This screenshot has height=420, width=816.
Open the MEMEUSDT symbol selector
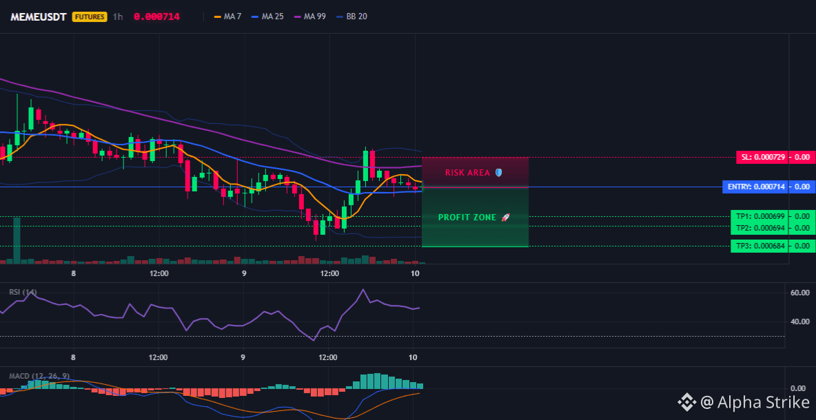[x=38, y=17]
